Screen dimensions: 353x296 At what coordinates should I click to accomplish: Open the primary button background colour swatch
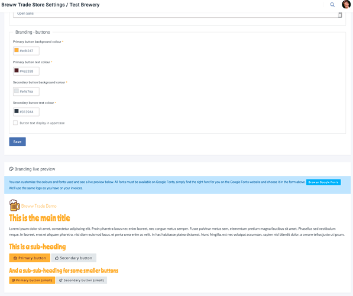[17, 50]
